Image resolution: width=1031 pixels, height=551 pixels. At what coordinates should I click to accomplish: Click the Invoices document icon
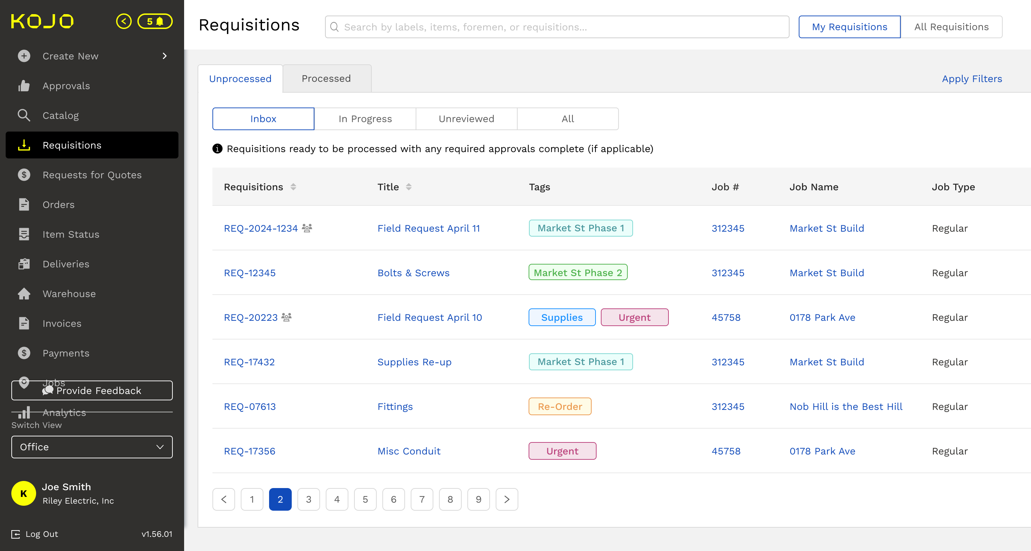24,323
